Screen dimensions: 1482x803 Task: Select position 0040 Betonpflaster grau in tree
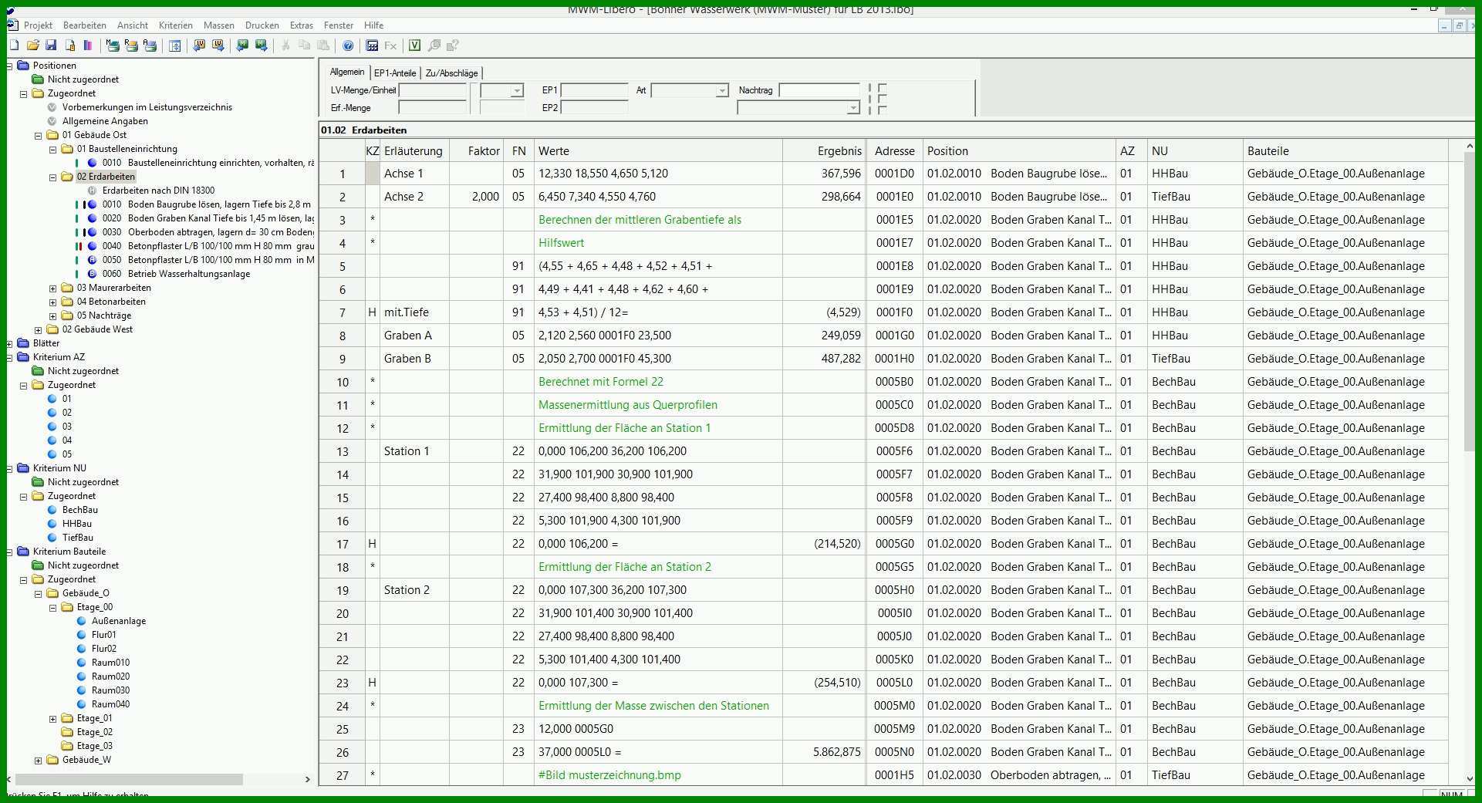point(208,246)
